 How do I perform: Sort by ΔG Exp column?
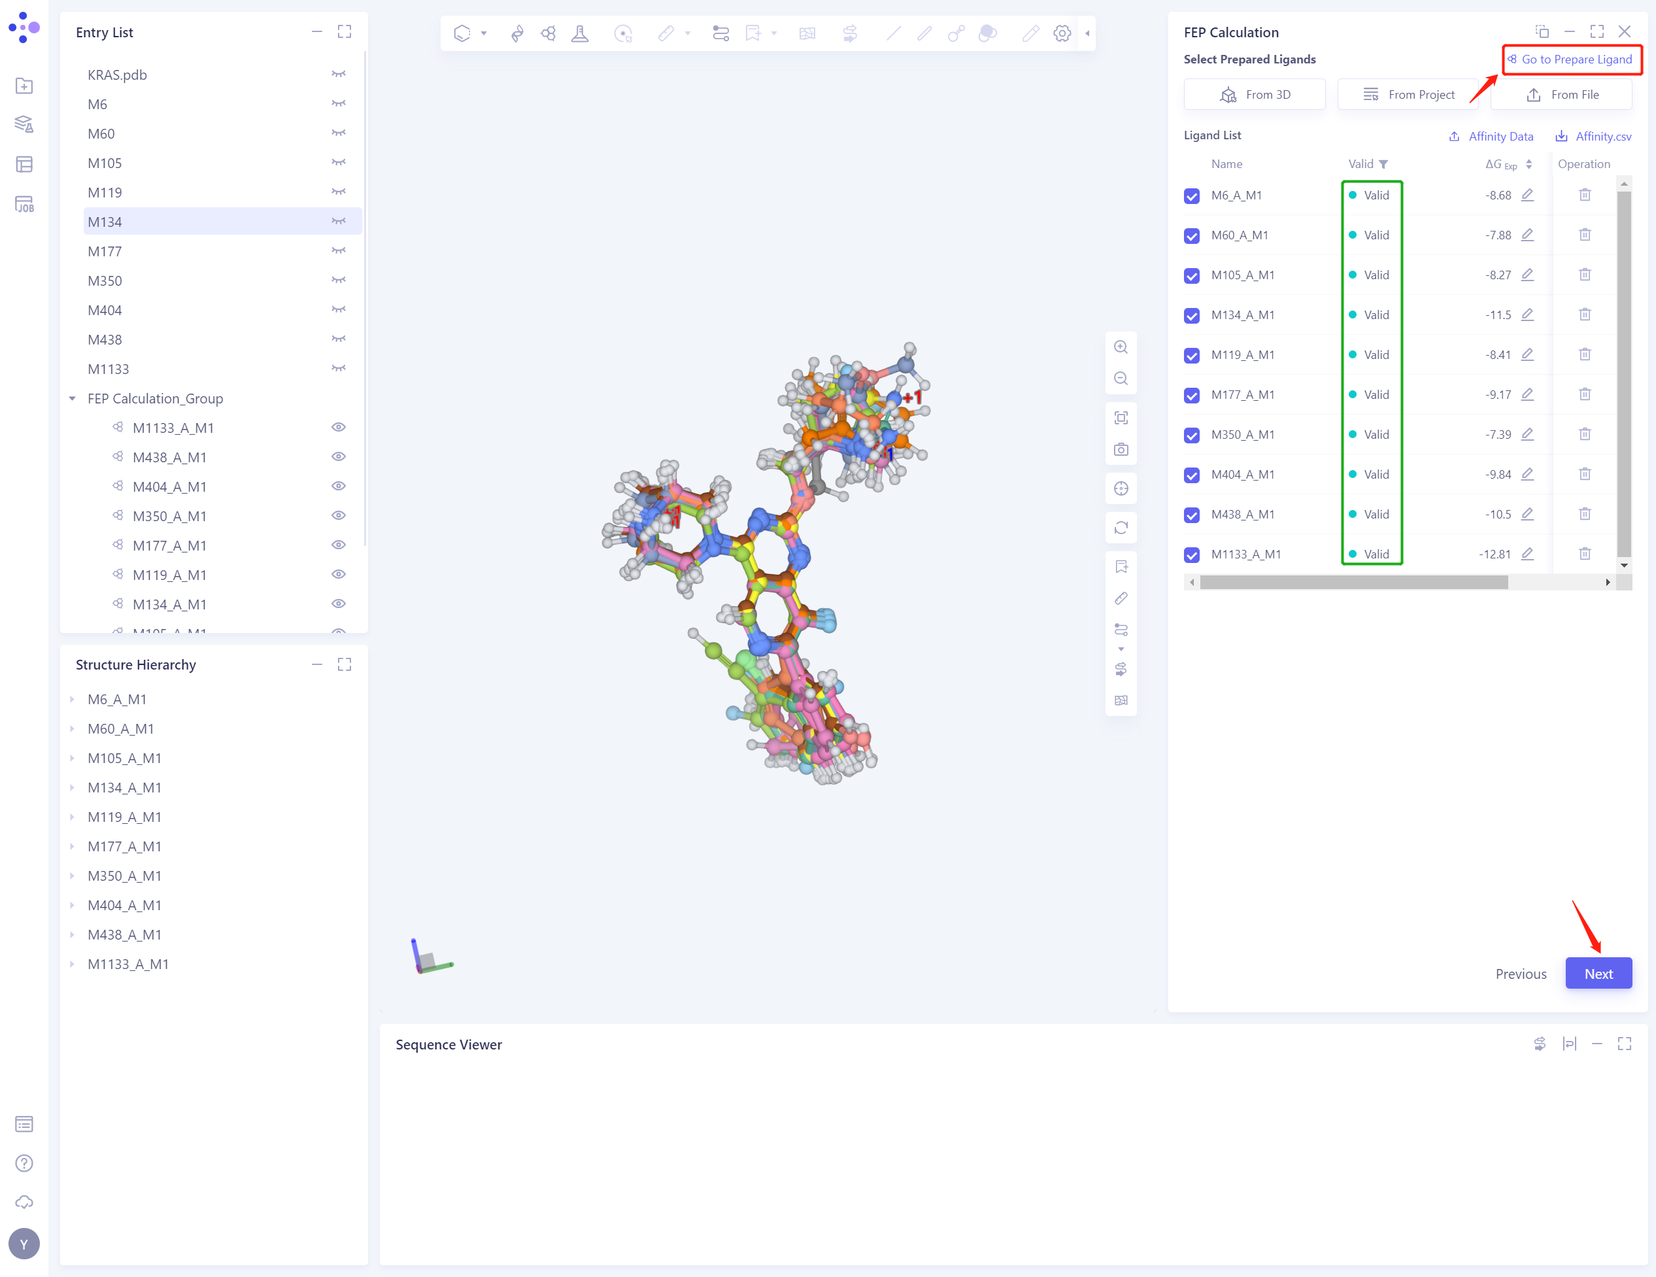[x=1529, y=165]
